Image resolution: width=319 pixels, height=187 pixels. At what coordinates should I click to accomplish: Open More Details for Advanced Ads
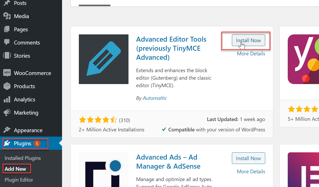[x=251, y=171]
